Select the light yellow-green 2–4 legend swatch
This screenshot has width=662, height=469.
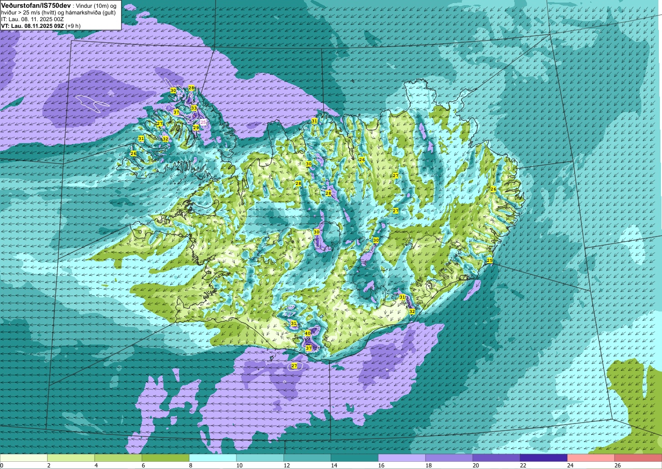[71, 458]
